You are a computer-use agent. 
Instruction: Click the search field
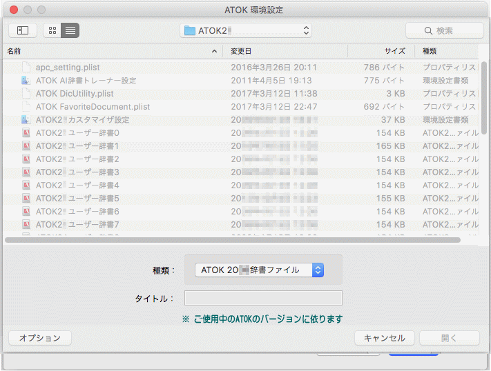point(444,30)
